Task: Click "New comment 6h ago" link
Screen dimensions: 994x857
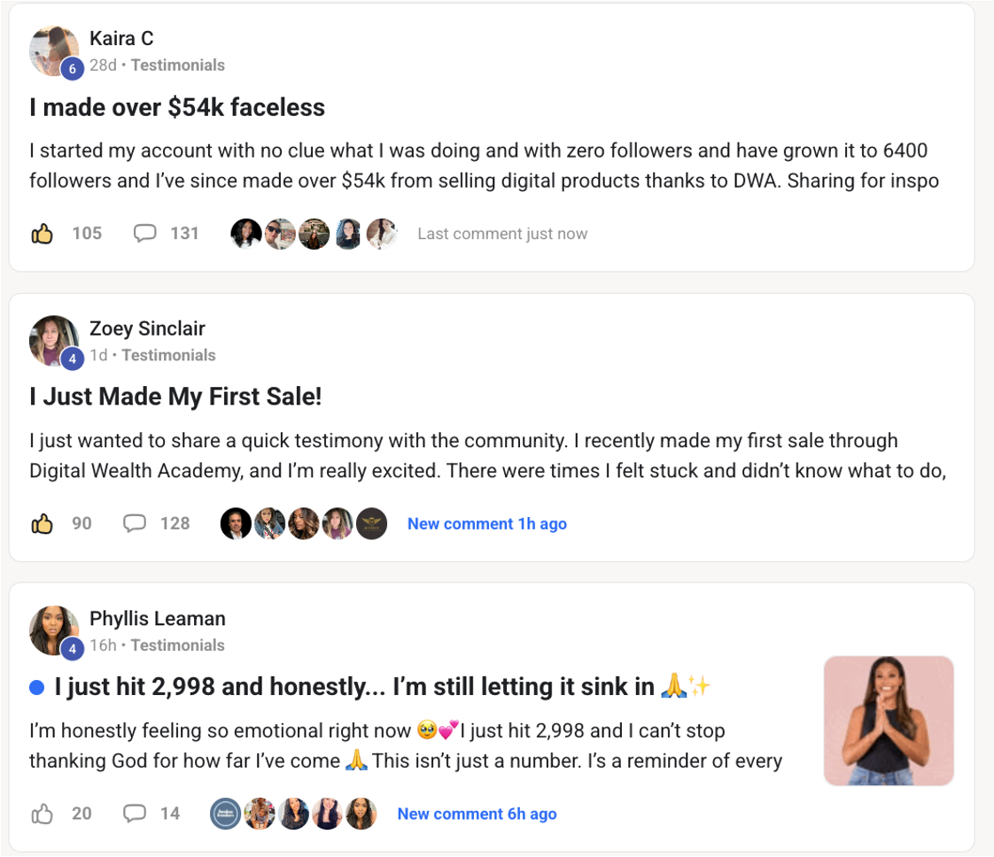Action: pyautogui.click(x=477, y=814)
